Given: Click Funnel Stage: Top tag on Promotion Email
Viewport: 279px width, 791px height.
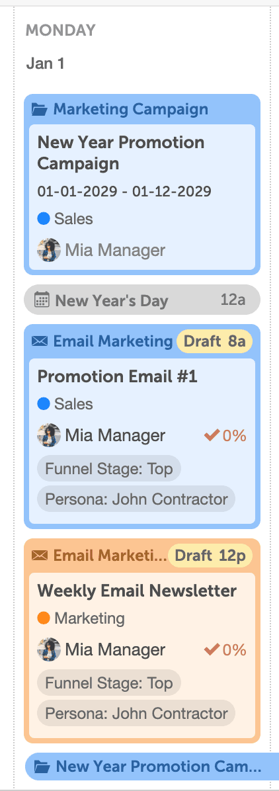Looking at the screenshot, I should 109,469.
